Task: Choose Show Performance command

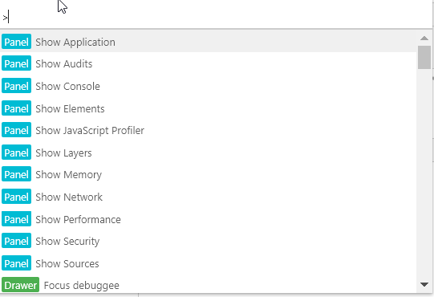Action: [208, 219]
